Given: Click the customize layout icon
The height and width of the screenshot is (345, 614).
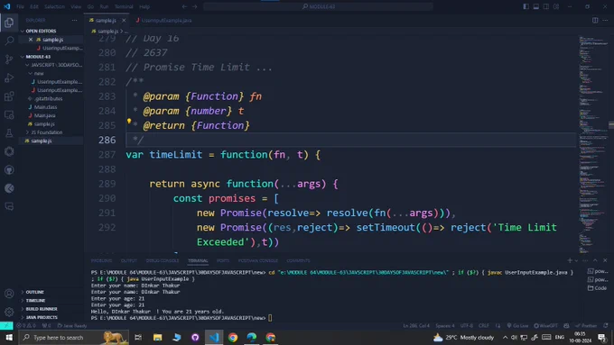Looking at the screenshot, I should point(556,6).
